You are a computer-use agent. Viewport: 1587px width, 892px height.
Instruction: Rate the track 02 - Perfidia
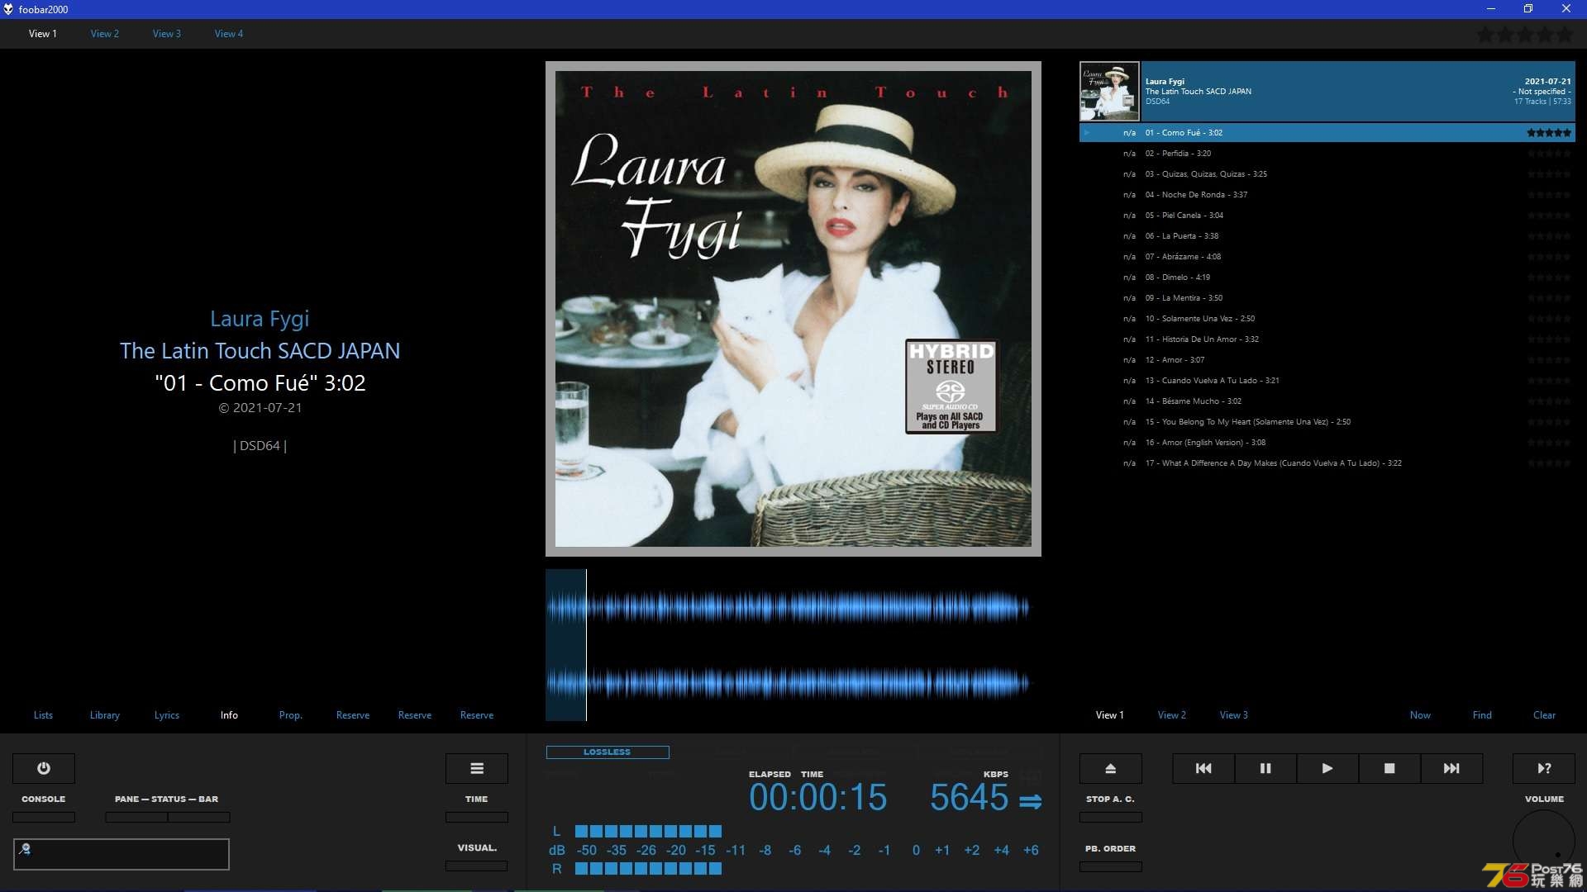(x=1549, y=154)
